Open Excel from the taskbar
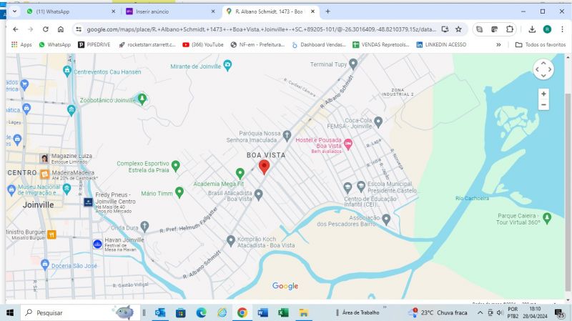 (283, 312)
